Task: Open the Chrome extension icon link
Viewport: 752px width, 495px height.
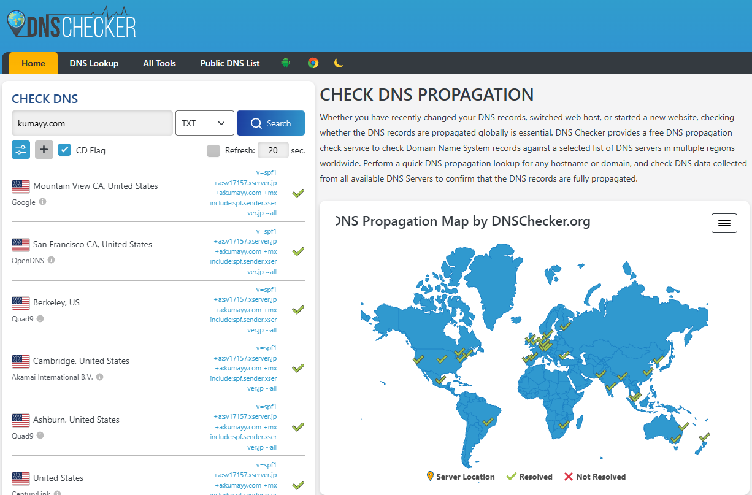Action: tap(313, 63)
